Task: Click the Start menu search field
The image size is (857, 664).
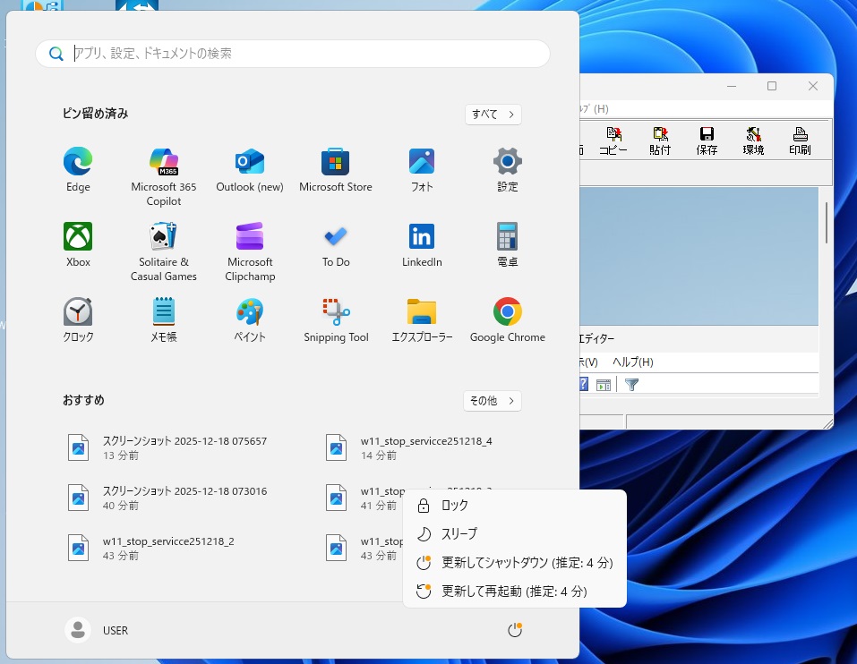Action: tap(293, 54)
